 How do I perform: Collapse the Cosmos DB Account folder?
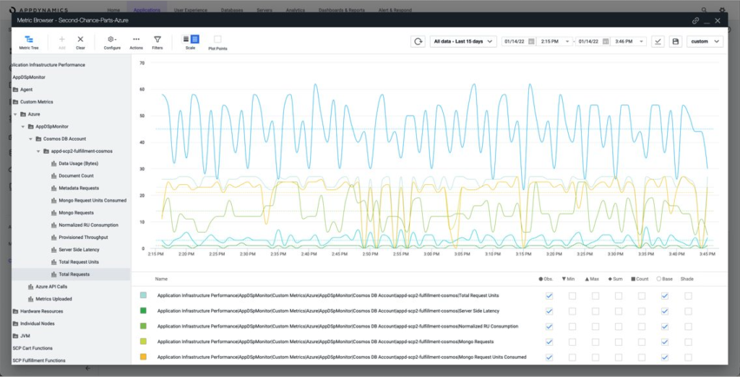pyautogui.click(x=30, y=139)
